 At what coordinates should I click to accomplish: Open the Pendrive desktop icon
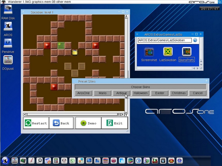click(8, 43)
